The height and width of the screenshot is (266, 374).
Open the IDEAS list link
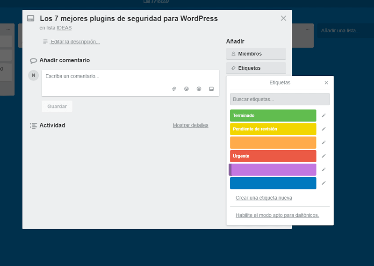click(x=64, y=28)
